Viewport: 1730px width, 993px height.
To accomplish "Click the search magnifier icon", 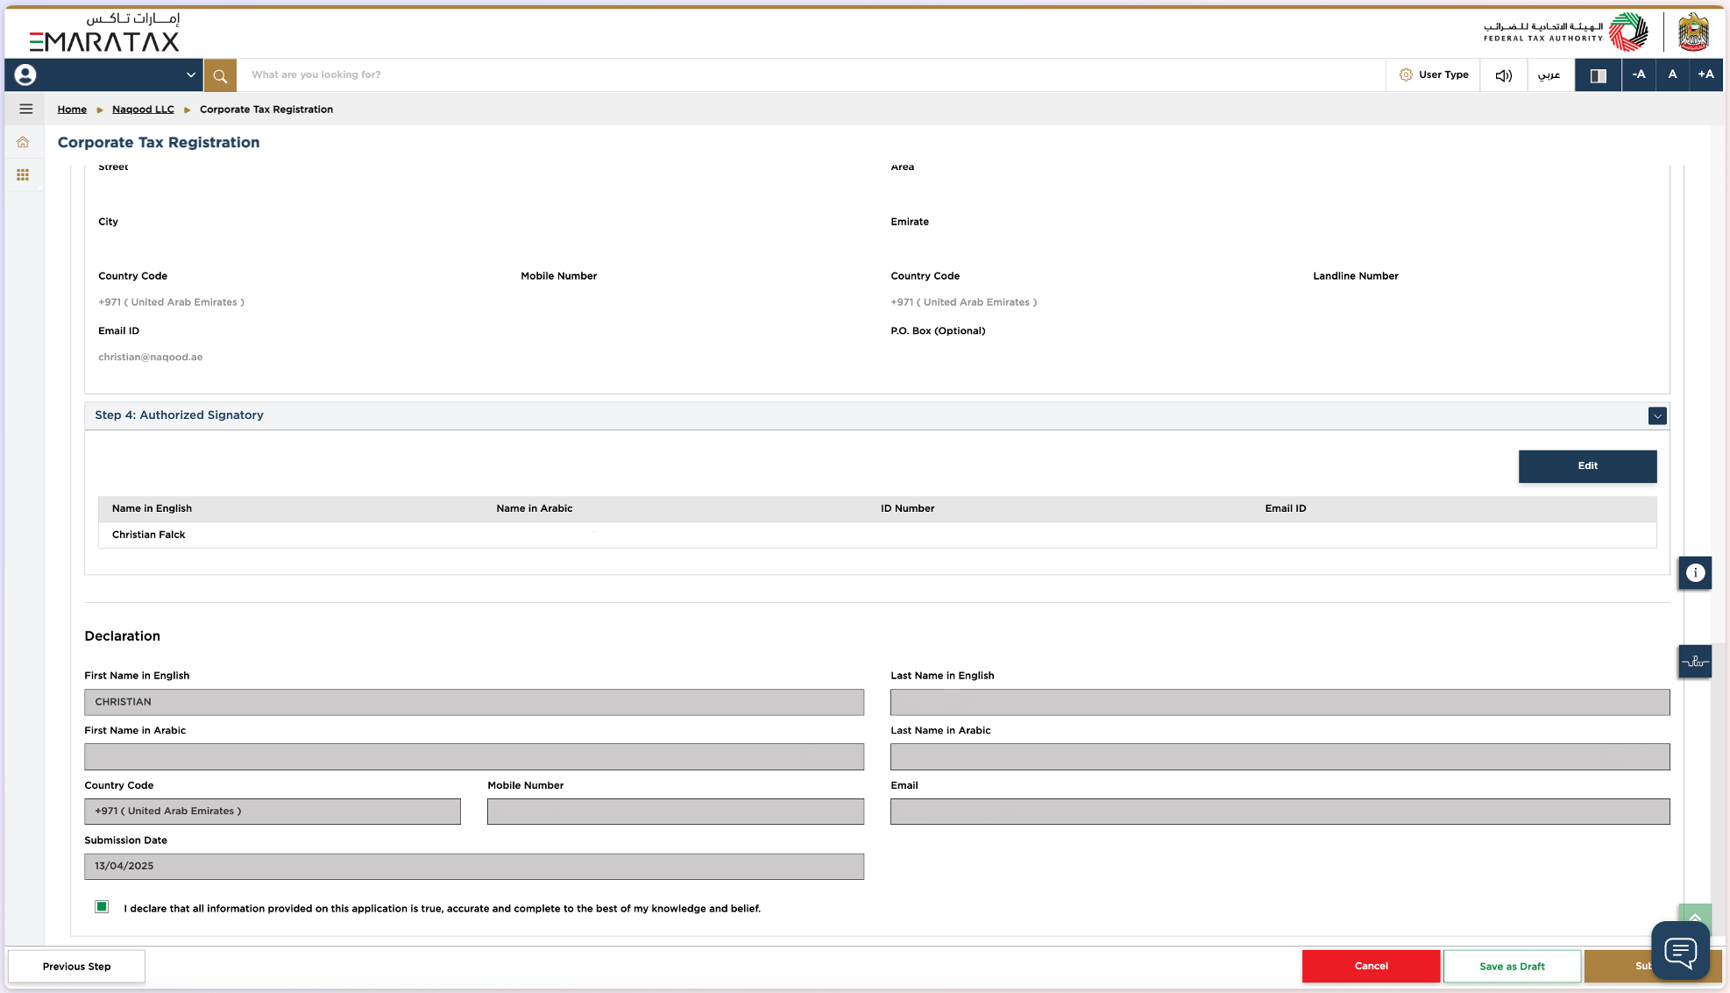I will click(220, 75).
